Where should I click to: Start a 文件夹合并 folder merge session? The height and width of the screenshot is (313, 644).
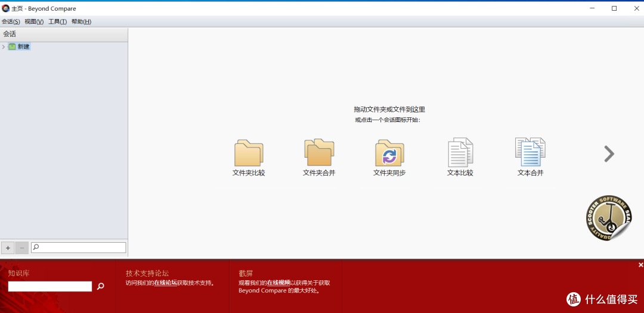click(x=319, y=158)
